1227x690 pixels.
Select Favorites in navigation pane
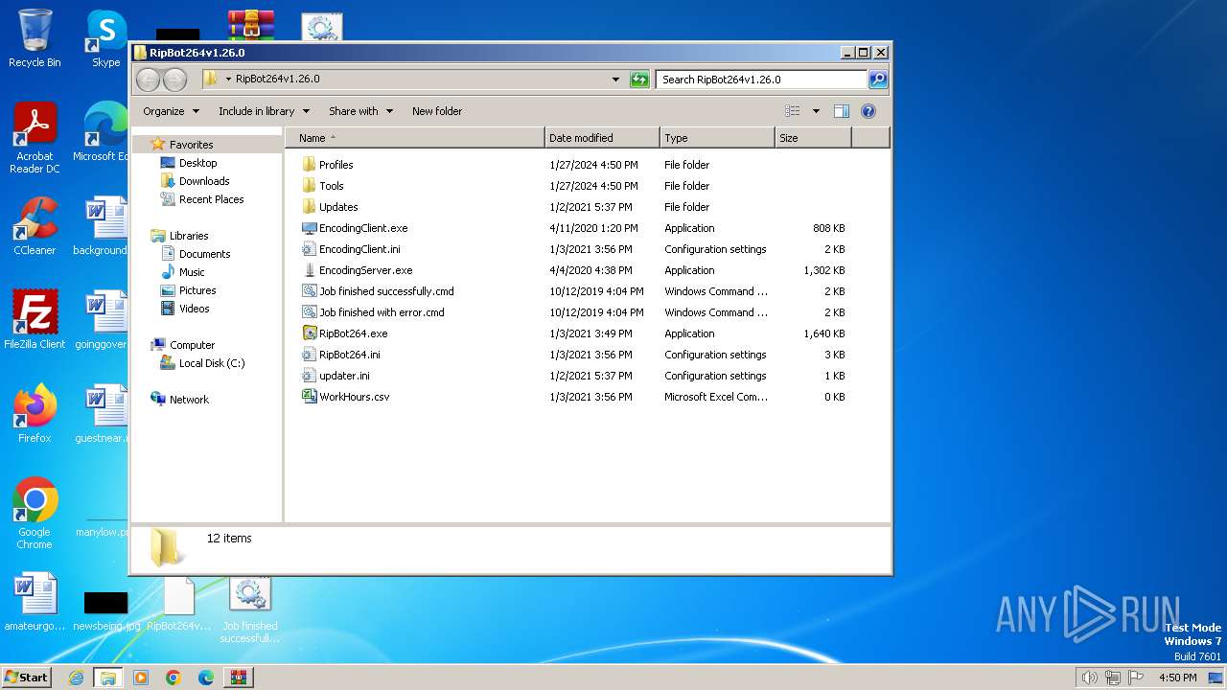(191, 145)
